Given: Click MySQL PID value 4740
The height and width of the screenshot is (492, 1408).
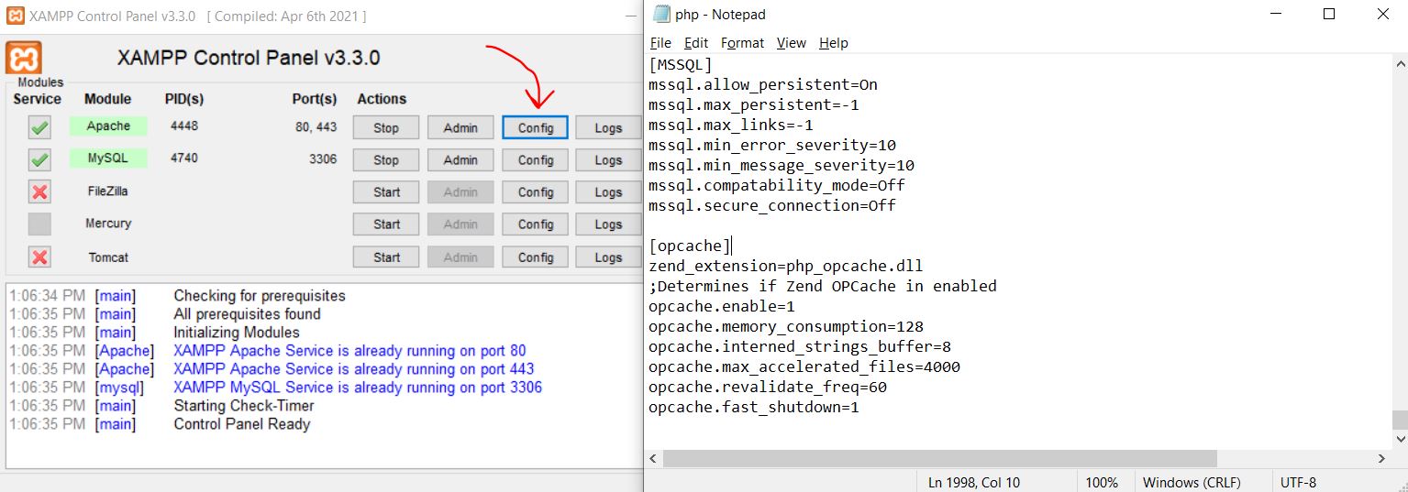Looking at the screenshot, I should (x=184, y=159).
